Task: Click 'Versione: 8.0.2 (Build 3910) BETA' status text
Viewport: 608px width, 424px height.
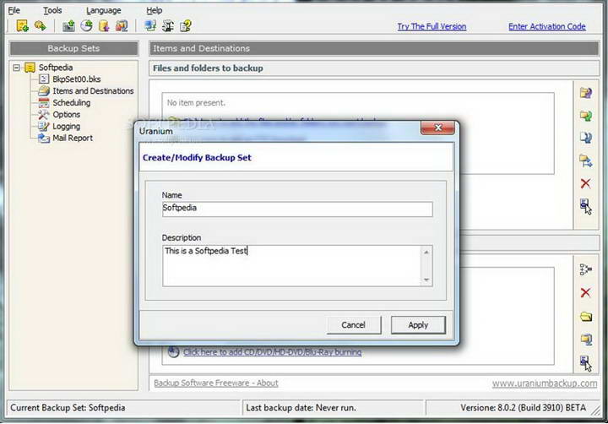Action: [523, 408]
